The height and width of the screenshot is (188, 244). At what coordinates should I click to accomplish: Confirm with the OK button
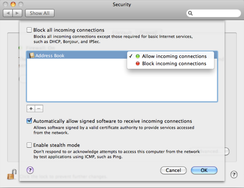point(204,170)
